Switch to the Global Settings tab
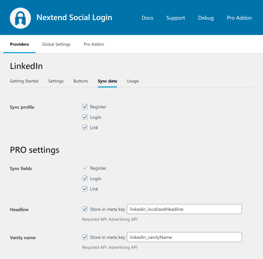Screen dimensions: 263x259 [x=56, y=44]
